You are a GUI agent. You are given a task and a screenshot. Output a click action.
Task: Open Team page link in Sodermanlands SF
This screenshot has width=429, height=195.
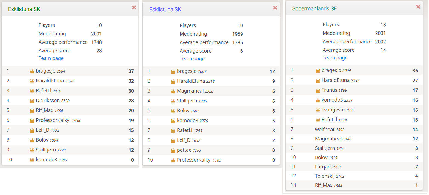(335, 58)
